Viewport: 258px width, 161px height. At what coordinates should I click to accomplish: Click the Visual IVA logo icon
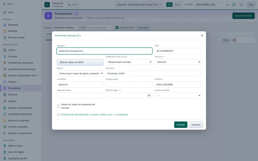pyautogui.click(x=47, y=5)
